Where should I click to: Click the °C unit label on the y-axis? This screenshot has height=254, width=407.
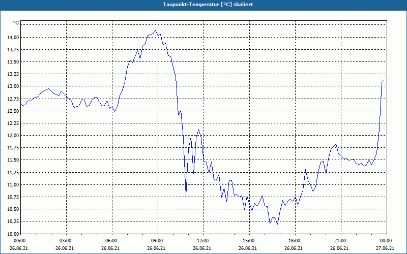pyautogui.click(x=16, y=23)
